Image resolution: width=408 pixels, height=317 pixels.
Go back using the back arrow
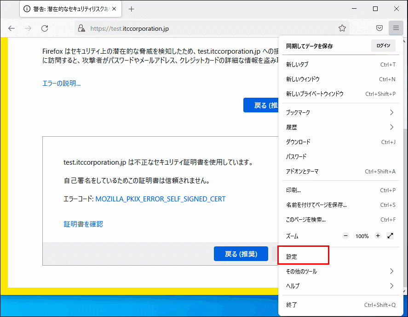(11, 28)
